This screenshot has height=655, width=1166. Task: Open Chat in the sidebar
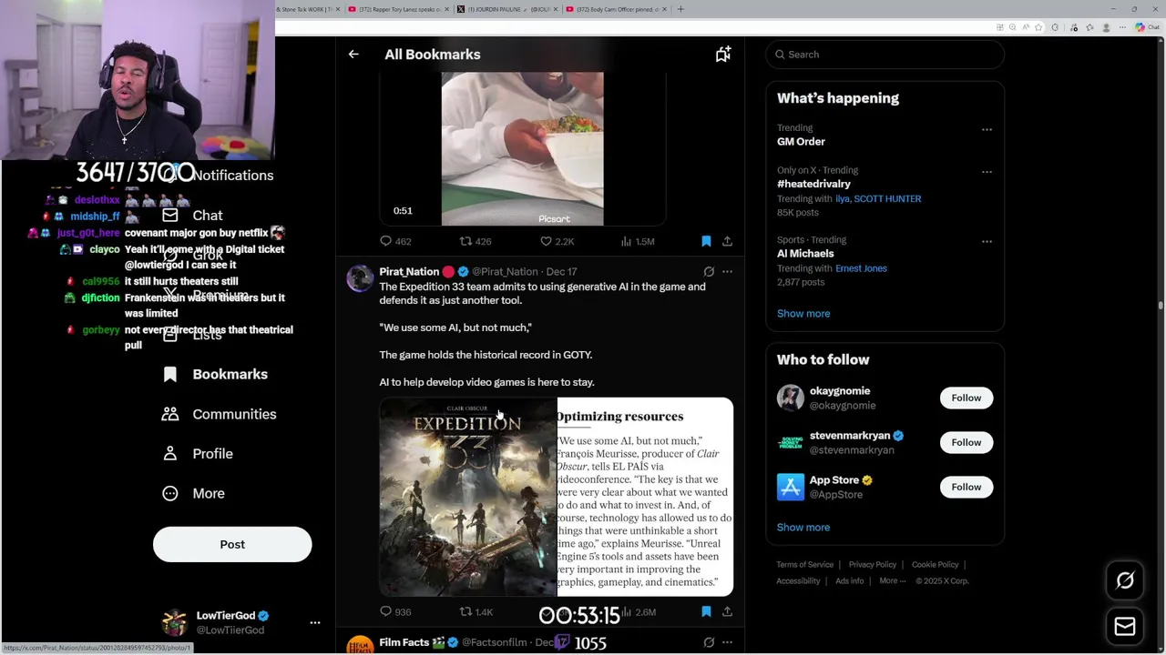coord(192,216)
